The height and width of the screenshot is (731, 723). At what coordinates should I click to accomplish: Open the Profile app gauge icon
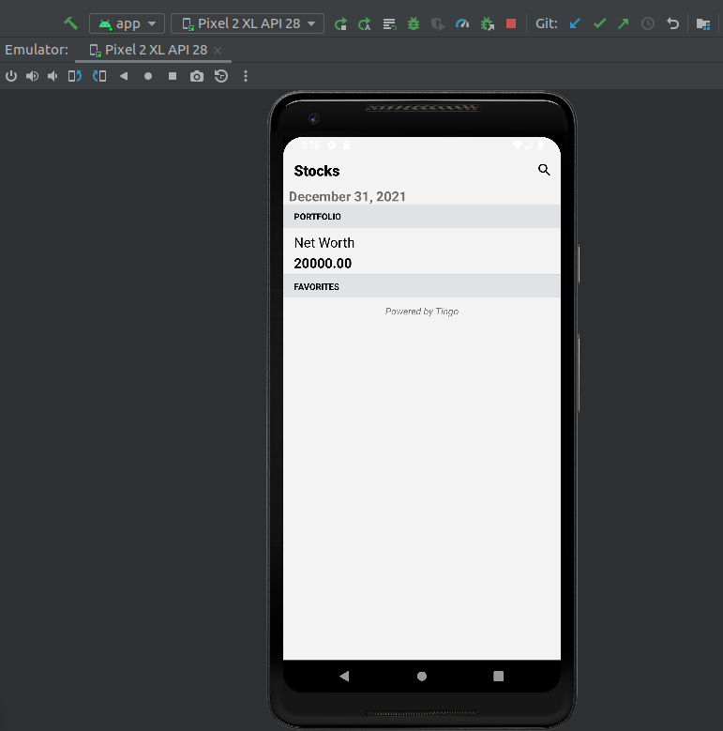tap(462, 23)
